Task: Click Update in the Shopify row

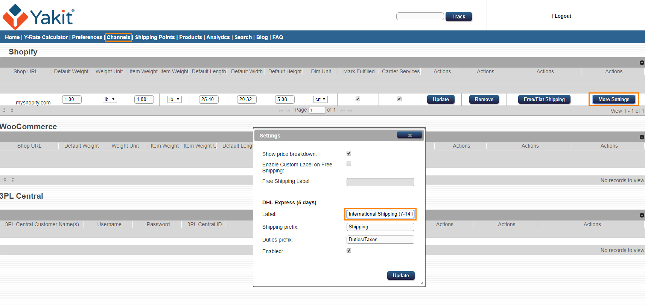Action: click(x=441, y=99)
